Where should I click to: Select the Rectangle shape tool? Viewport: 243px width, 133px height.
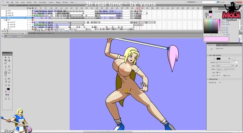click(x=9, y=70)
